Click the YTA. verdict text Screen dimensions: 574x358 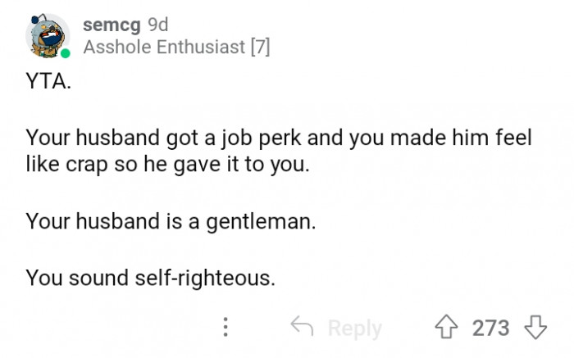(x=48, y=83)
